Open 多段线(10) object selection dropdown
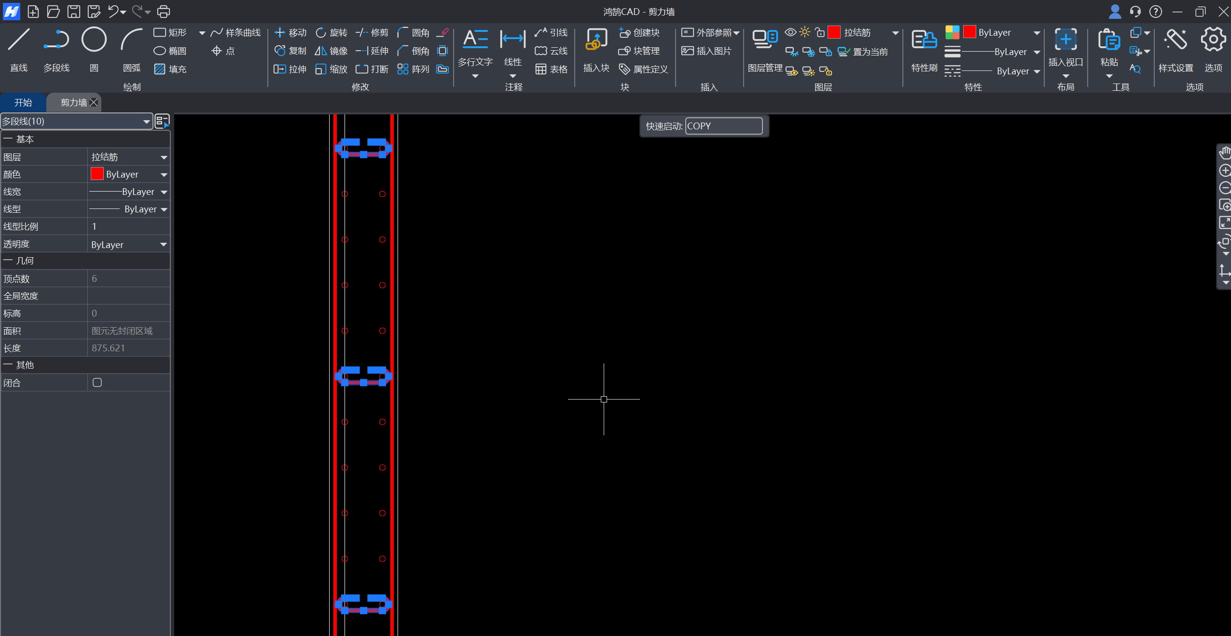The width and height of the screenshot is (1231, 636). 146,122
